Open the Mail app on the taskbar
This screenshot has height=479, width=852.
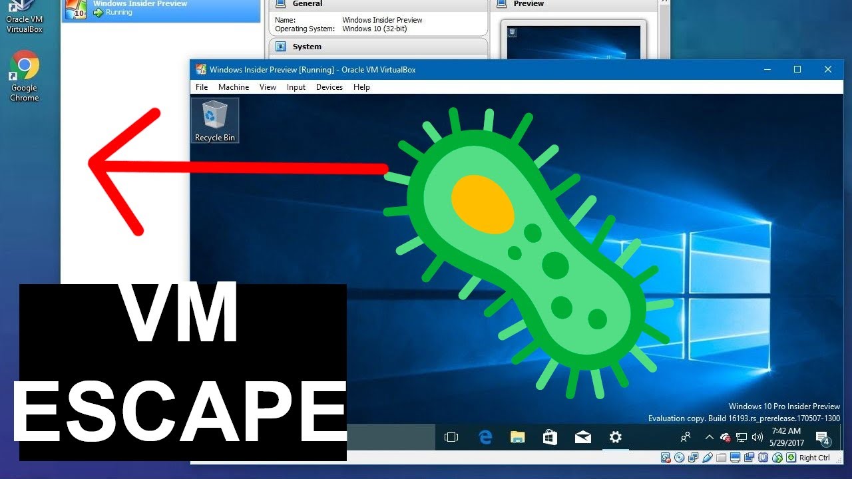coord(583,437)
